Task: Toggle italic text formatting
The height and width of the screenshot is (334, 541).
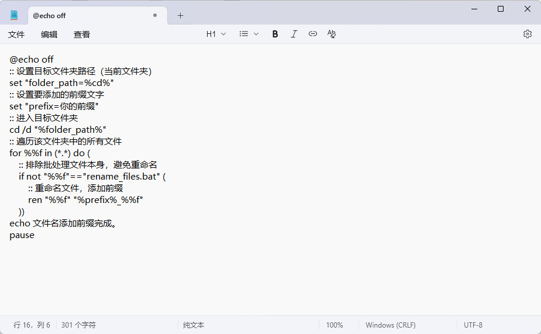Action: (294, 34)
